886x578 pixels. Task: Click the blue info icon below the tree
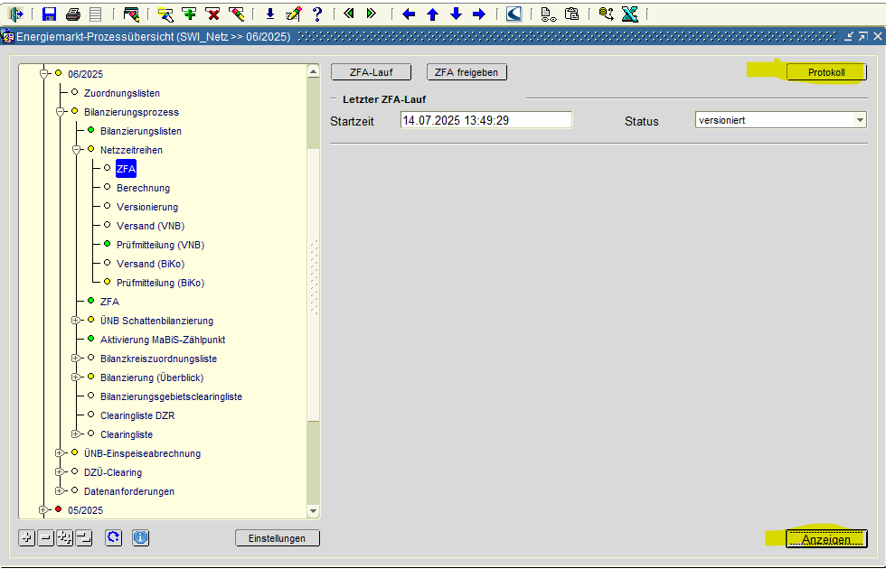click(140, 538)
